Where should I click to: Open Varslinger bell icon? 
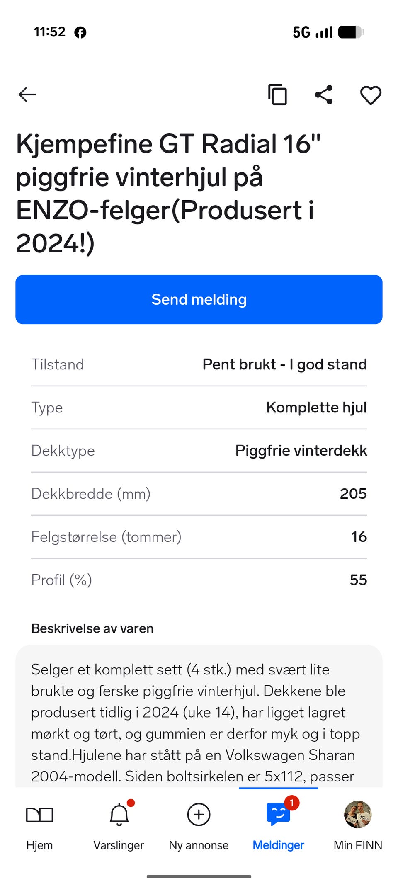pos(119,814)
